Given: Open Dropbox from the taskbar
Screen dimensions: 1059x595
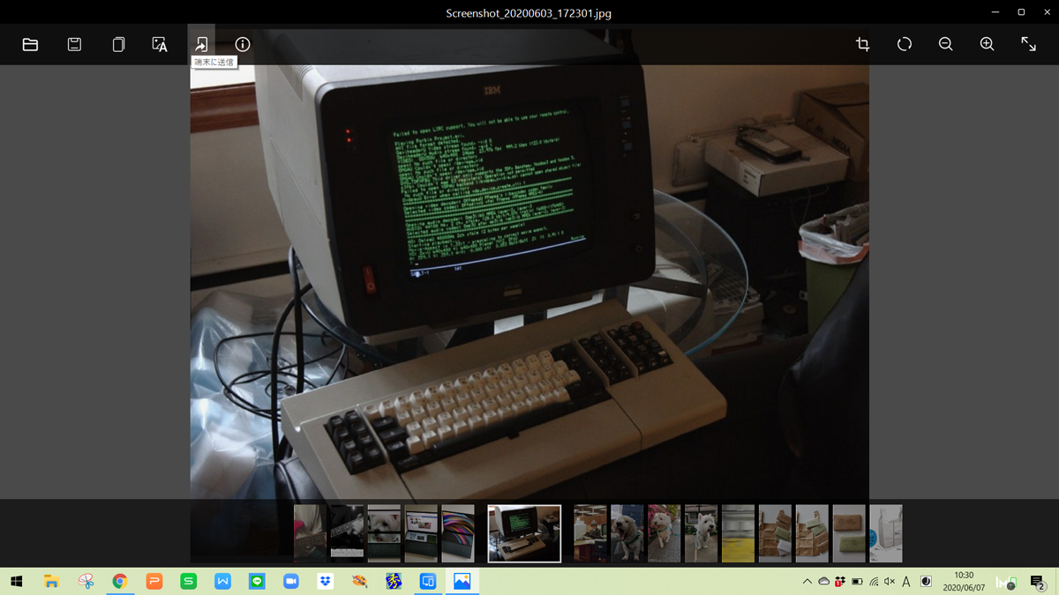Looking at the screenshot, I should pyautogui.click(x=326, y=581).
